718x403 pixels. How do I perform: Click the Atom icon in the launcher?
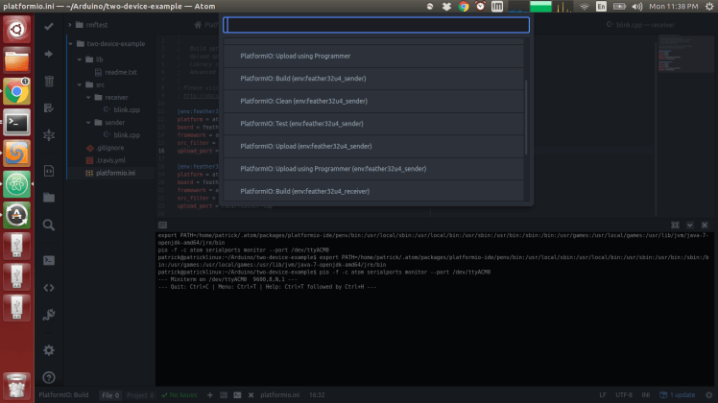click(16, 184)
